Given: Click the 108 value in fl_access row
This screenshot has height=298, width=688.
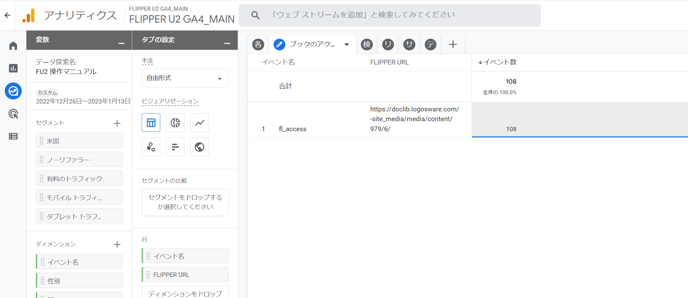Looking at the screenshot, I should click(511, 129).
